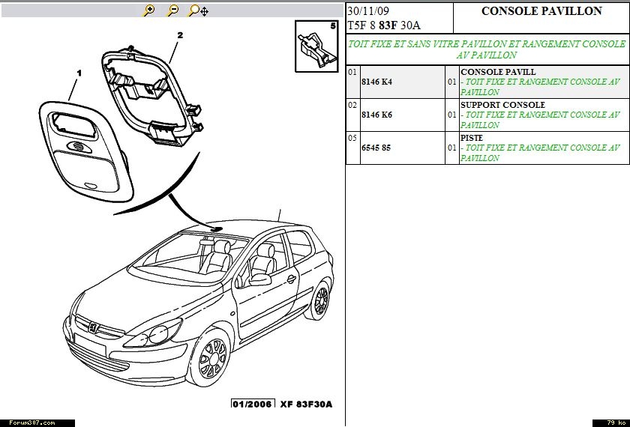This screenshot has height=427, width=630.
Task: Click the zoom out magnifier icon
Action: [172, 10]
